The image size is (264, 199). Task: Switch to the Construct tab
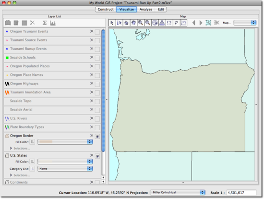pos(106,10)
